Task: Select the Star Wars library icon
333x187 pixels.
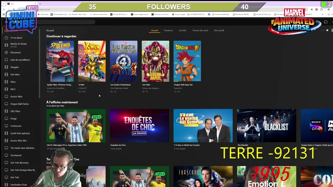Action: coord(6,75)
